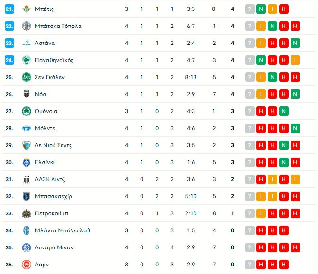Click the green N form badge for Αστάνα

(295, 43)
